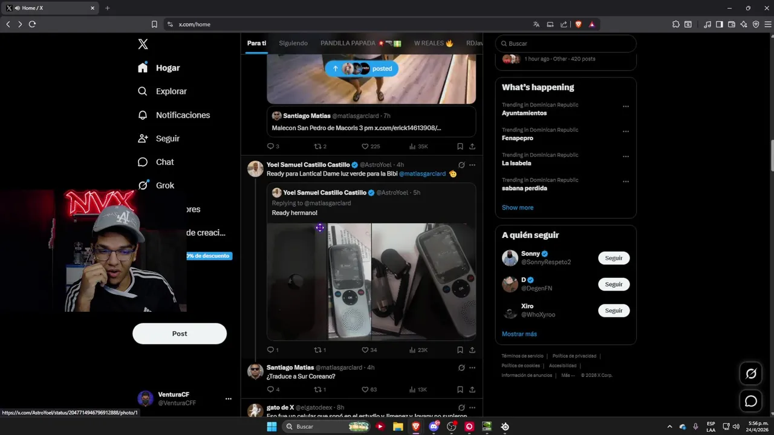Open the browser translate icon

pos(536,24)
